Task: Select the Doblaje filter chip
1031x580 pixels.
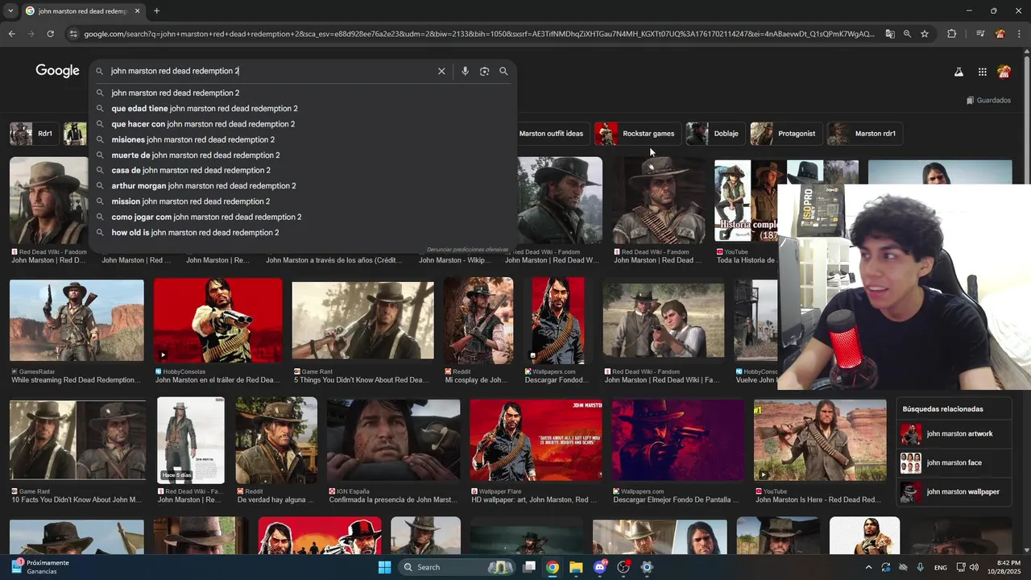Action: (715, 134)
